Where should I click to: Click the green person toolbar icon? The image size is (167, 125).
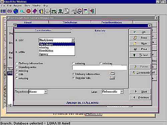point(60,11)
